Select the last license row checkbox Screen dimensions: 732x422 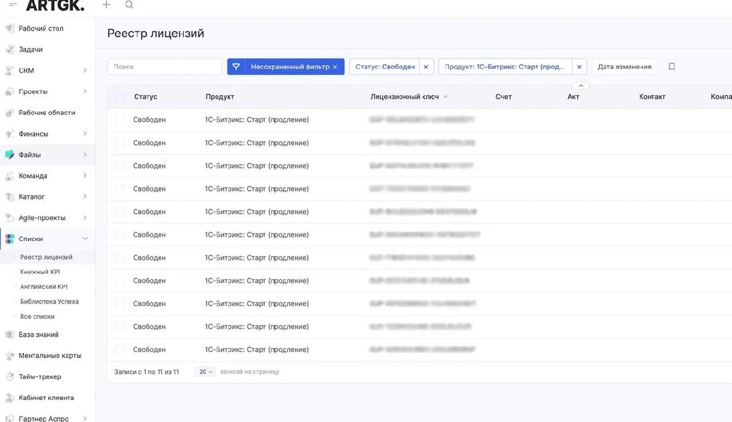(120, 350)
